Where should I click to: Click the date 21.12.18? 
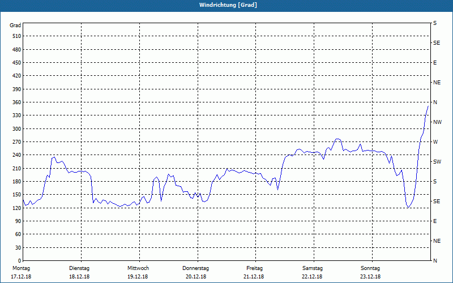tap(254, 277)
